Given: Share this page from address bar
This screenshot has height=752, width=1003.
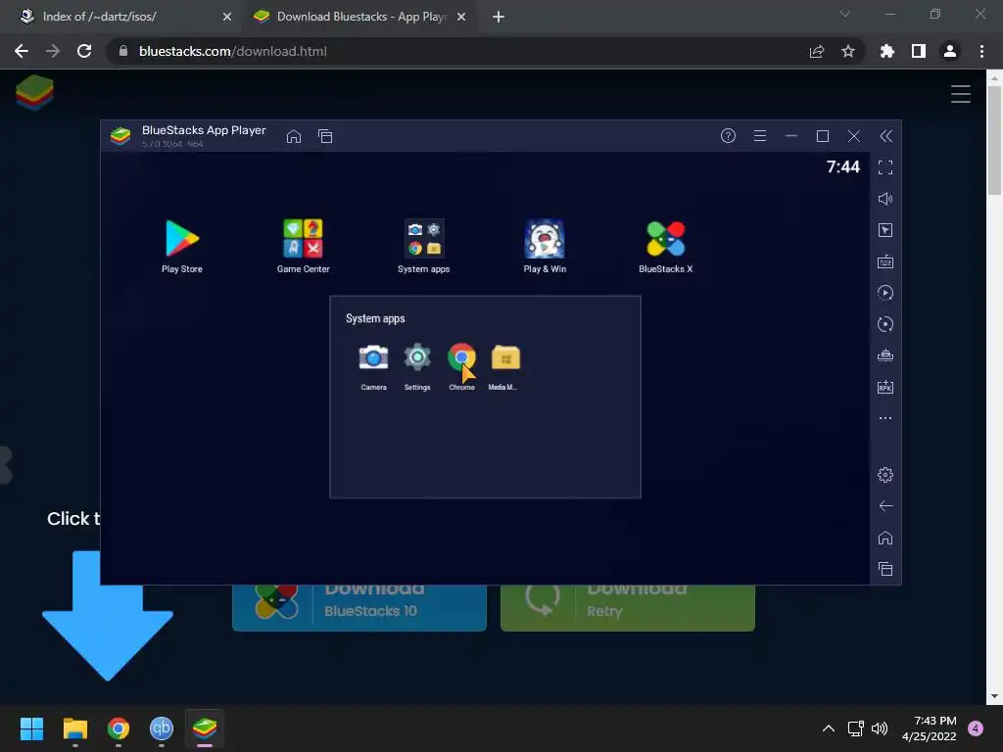Looking at the screenshot, I should pos(817,51).
